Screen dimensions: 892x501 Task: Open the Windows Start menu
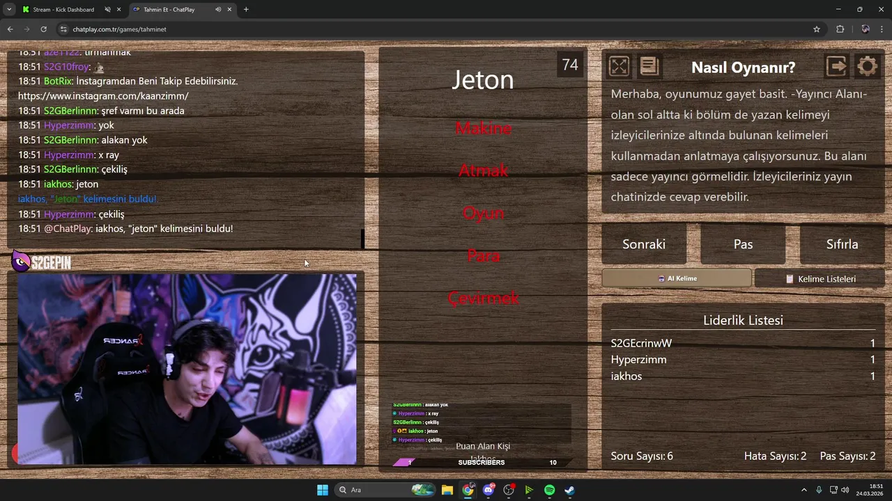pyautogui.click(x=323, y=490)
